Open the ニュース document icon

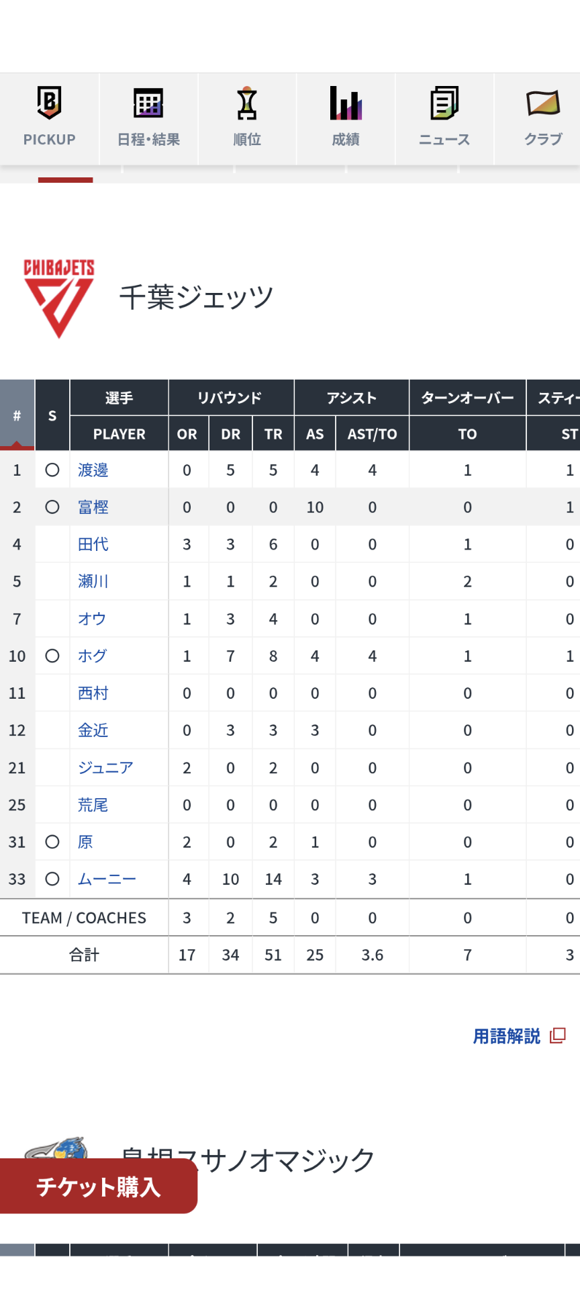tap(444, 103)
